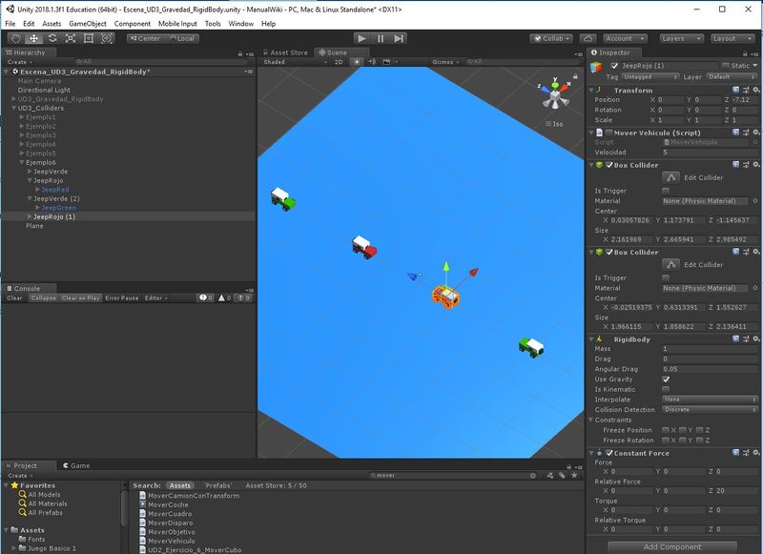
Task: Toggle second Box Collider Is Trigger
Action: coord(666,277)
